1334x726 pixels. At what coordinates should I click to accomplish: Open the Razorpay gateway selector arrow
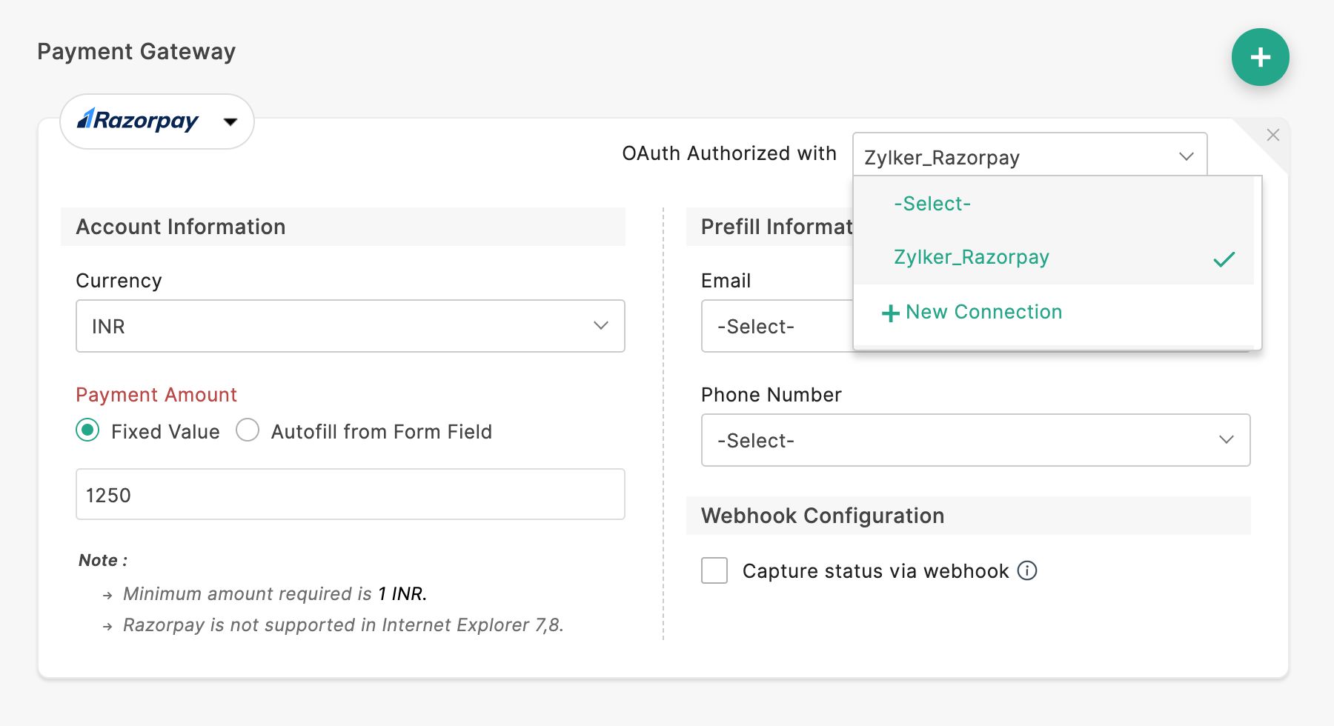(x=230, y=121)
